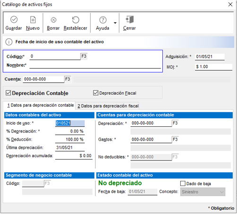Click the Nombre text field
Image resolution: width=237 pixels, height=214 pixels.
point(95,65)
